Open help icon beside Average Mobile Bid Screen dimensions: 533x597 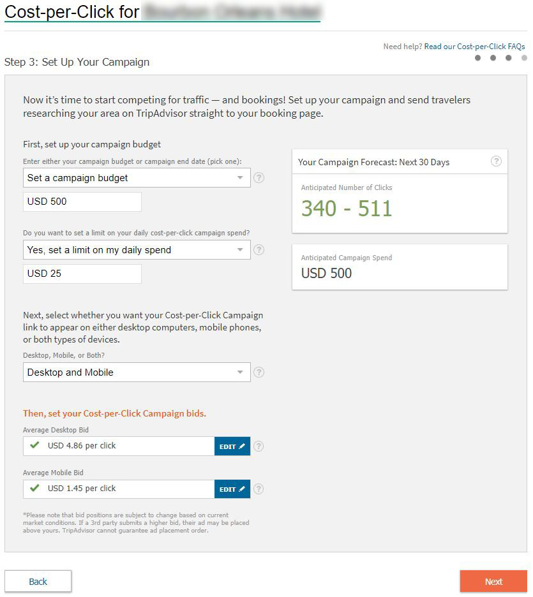pos(259,490)
